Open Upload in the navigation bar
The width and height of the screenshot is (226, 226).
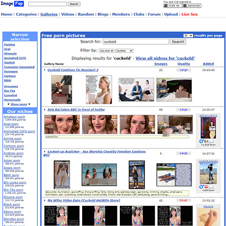tap(171, 14)
